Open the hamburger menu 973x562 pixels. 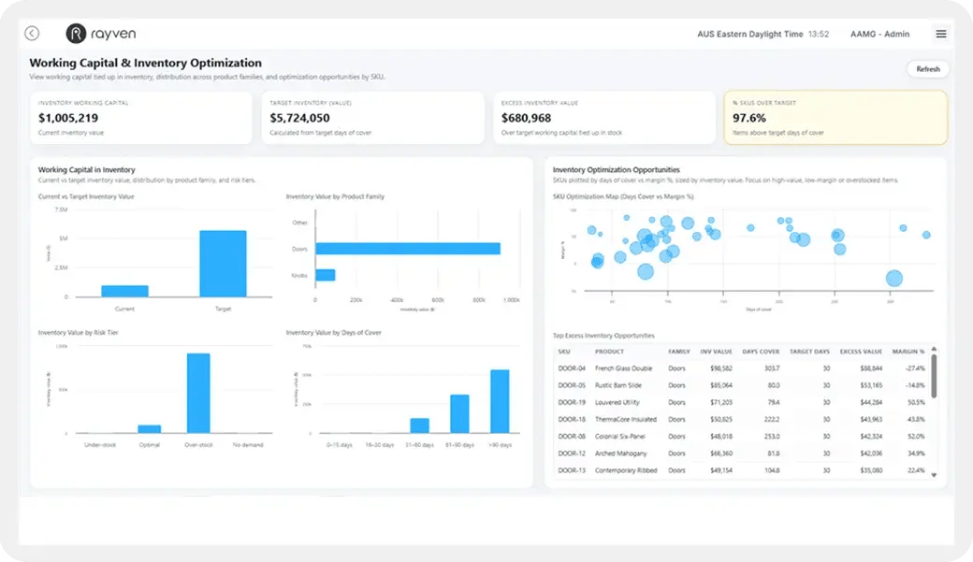(940, 34)
